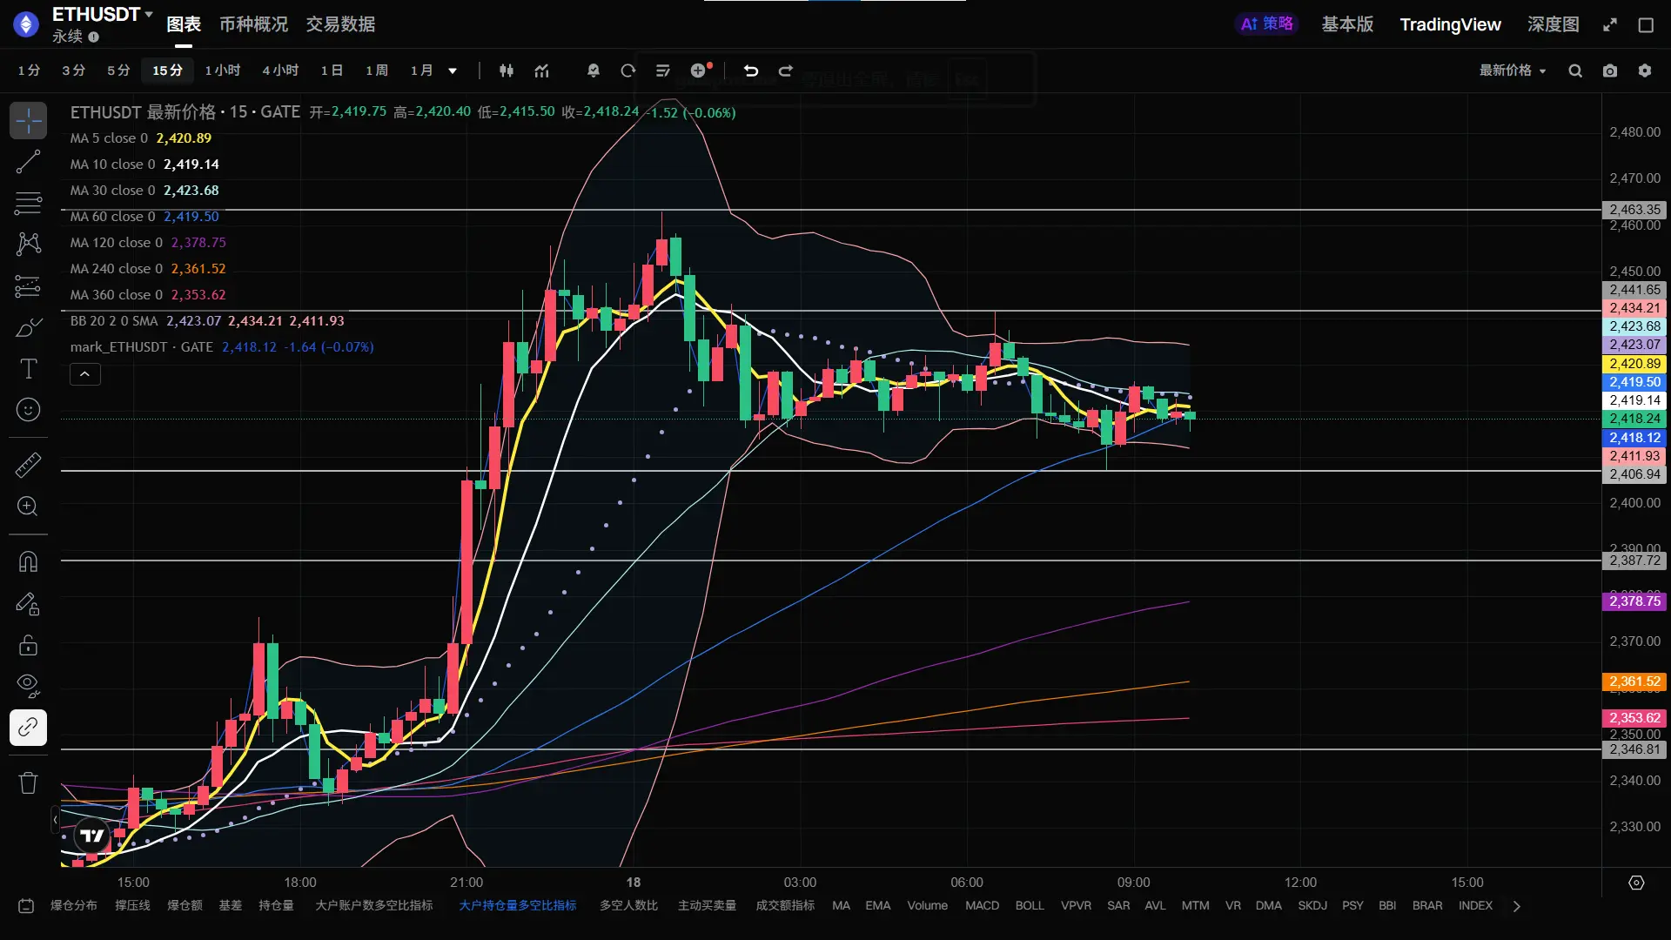Image resolution: width=1671 pixels, height=940 pixels.
Task: Click the undo arrow in toolbar
Action: pyautogui.click(x=750, y=71)
